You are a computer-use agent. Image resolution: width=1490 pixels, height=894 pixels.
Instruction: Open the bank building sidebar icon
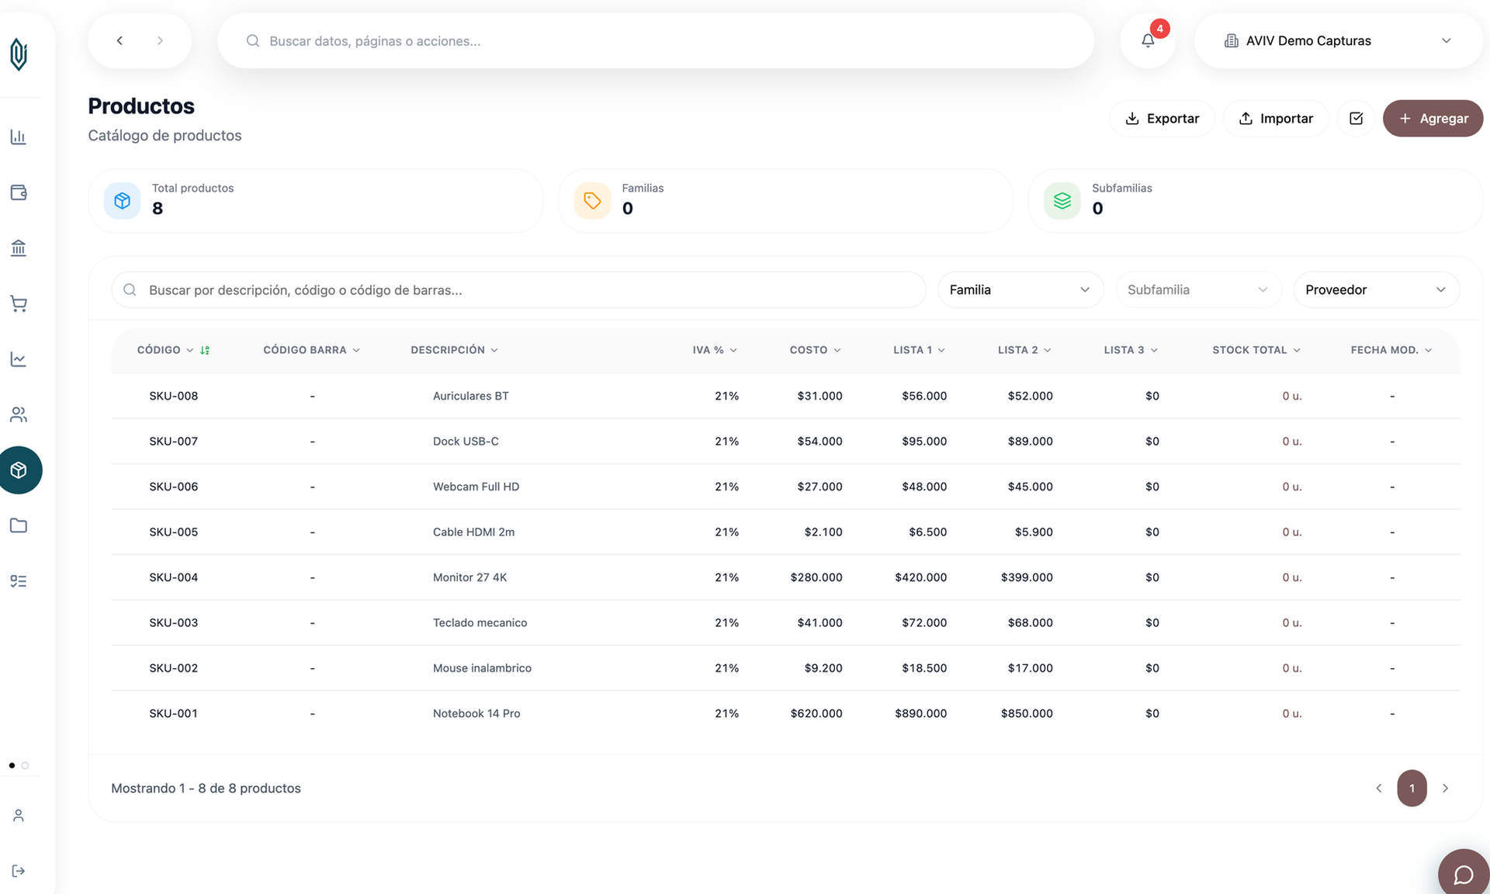tap(19, 248)
